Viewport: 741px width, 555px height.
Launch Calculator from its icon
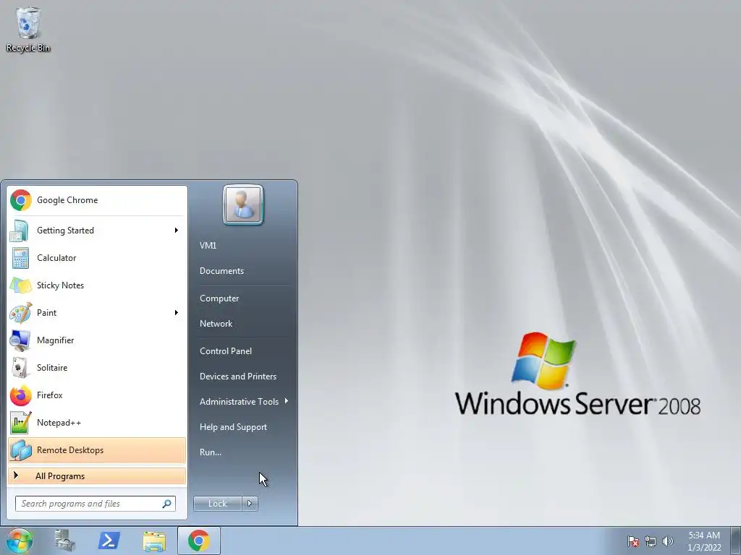tap(20, 258)
